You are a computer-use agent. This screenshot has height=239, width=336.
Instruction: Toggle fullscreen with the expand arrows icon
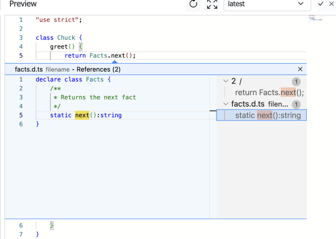coord(212,4)
